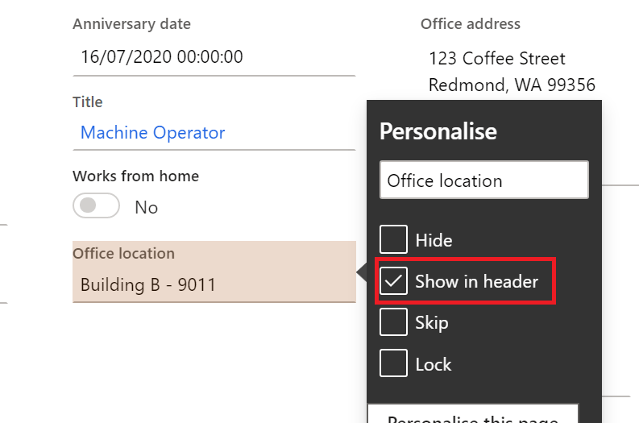The width and height of the screenshot is (639, 423).
Task: Click the Personalise panel heading
Action: pos(438,131)
